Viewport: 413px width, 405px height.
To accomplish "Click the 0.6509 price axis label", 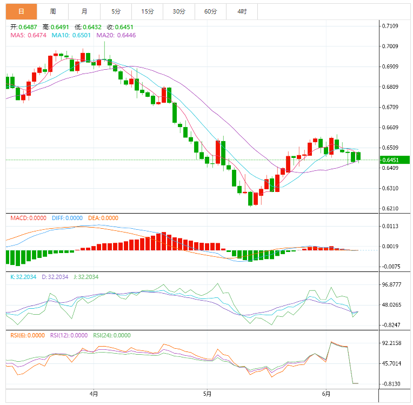I will 390,148.
